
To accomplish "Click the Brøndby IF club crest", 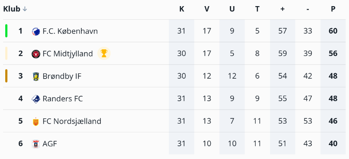I will coord(36,76).
